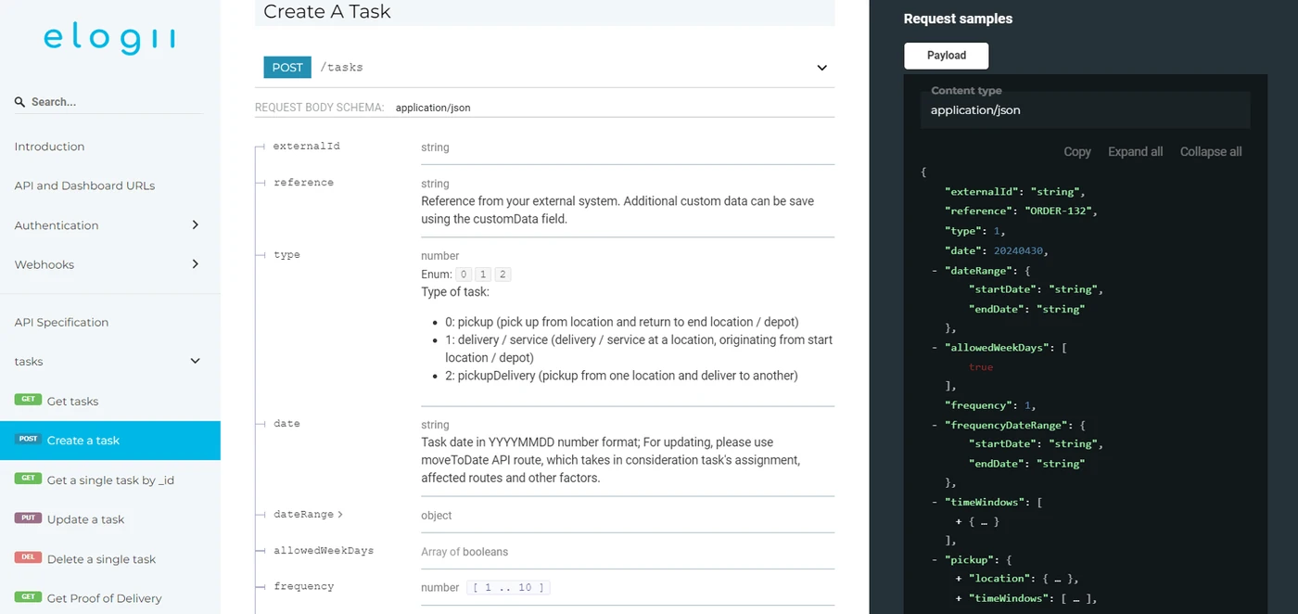The width and height of the screenshot is (1298, 614).
Task: Expand the Webhooks chevron
Action: coord(195,264)
